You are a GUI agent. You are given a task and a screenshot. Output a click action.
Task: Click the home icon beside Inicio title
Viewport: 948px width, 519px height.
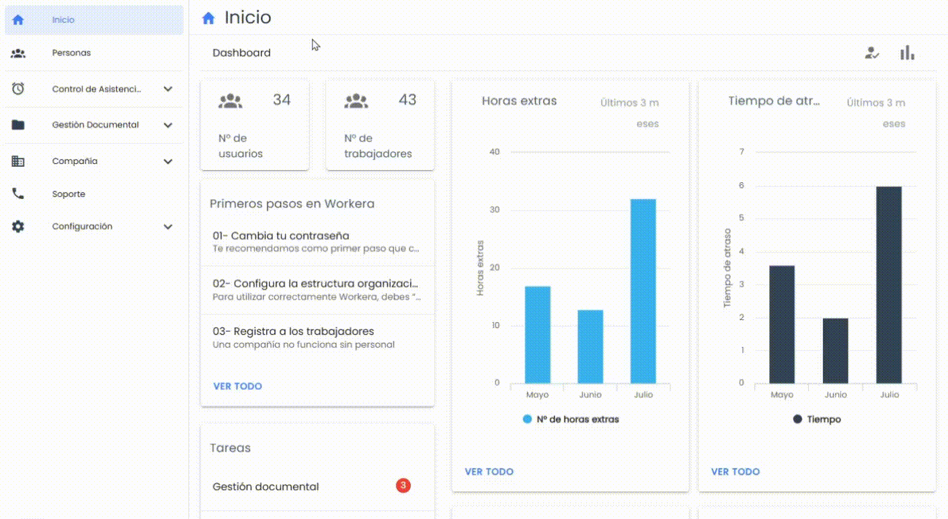tap(208, 18)
